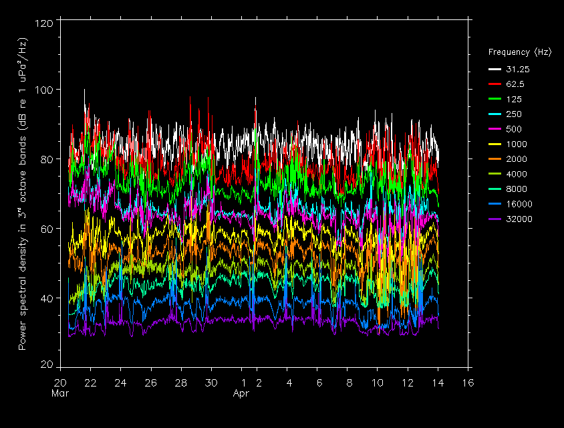Select the green 125 Hz legend swatch
Screen dimensions: 564x428
(495, 99)
